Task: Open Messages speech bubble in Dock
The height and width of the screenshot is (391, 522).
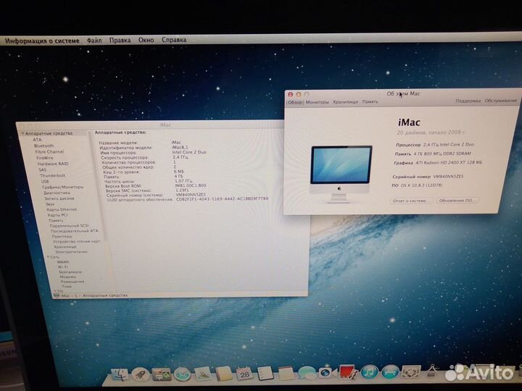Action: coord(307,372)
